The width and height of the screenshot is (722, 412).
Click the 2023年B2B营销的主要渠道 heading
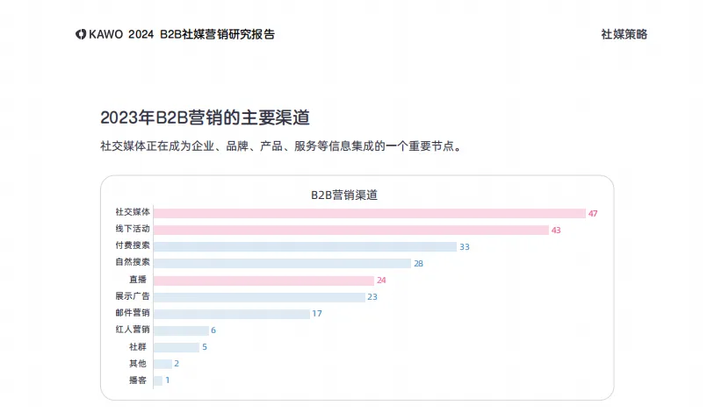[205, 117]
